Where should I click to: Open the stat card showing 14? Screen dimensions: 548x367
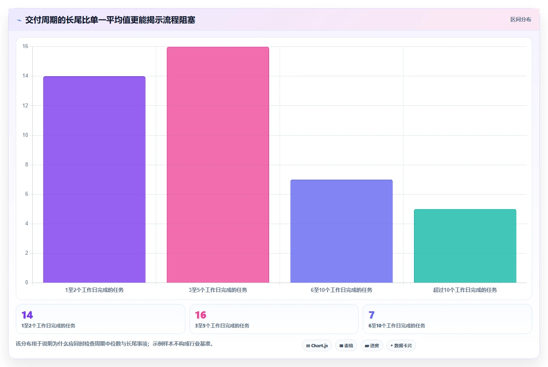pyautogui.click(x=100, y=319)
